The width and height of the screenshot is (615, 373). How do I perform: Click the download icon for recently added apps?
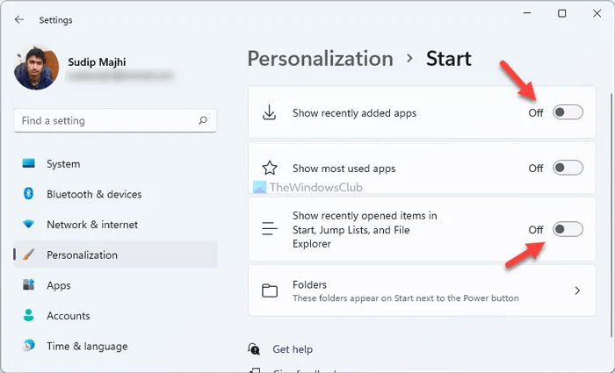click(270, 112)
